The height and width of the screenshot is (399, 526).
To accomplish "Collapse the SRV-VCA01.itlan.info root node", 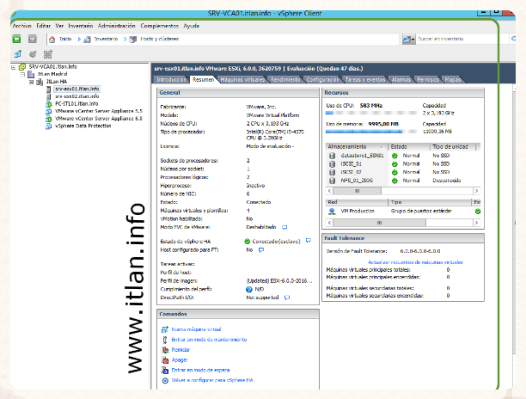I will click(x=14, y=66).
